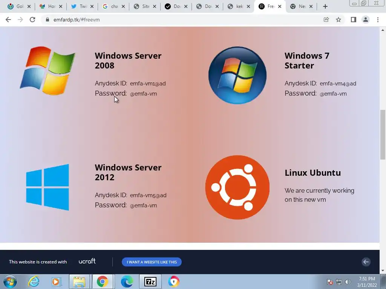Close the active 'Fre' tab
Screen dimensions: 386x289
pyautogui.click(x=280, y=6)
